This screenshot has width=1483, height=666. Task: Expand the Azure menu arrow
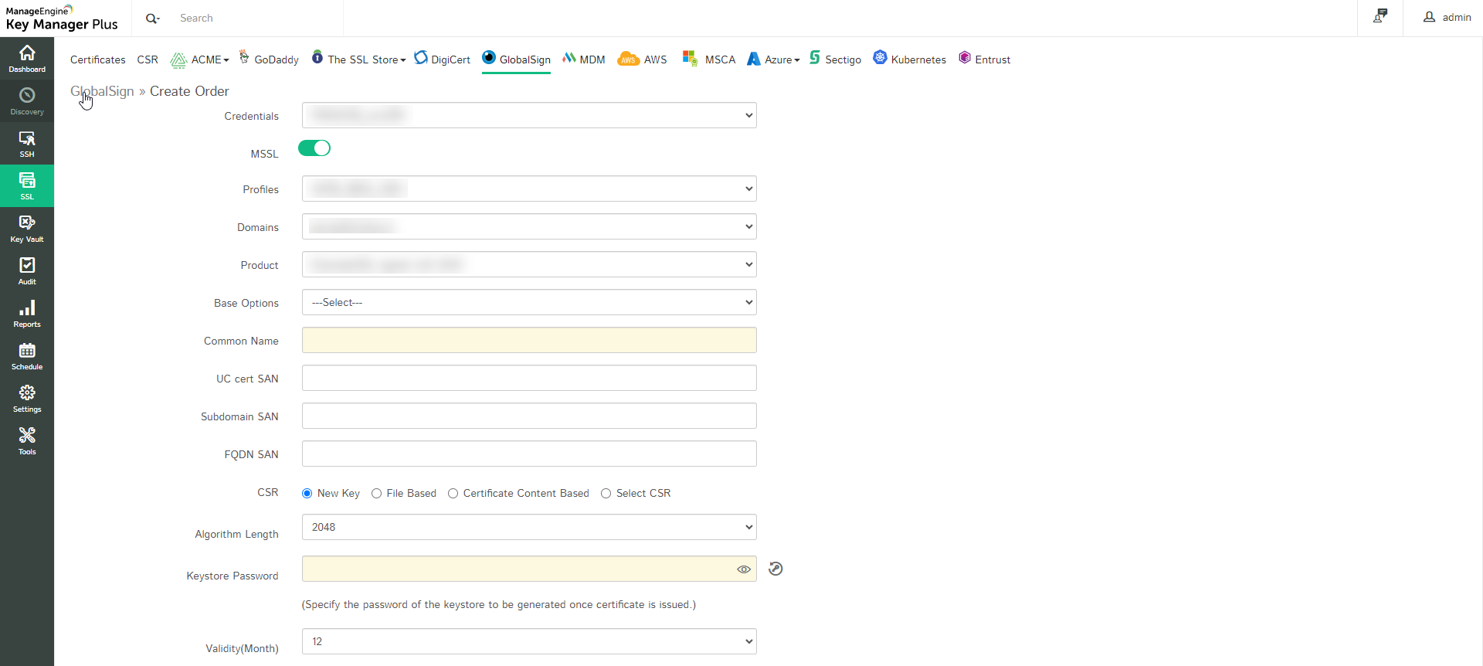[797, 60]
